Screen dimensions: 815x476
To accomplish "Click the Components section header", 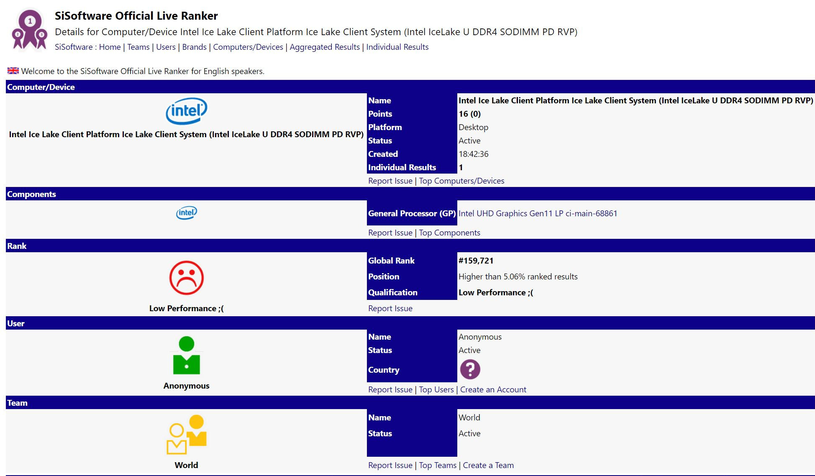I will coord(410,194).
